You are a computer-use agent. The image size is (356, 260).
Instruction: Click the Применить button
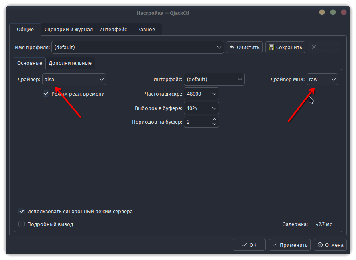pyautogui.click(x=289, y=244)
